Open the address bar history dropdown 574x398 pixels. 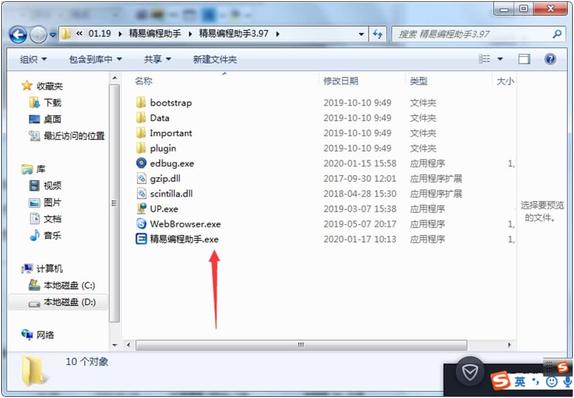click(361, 34)
